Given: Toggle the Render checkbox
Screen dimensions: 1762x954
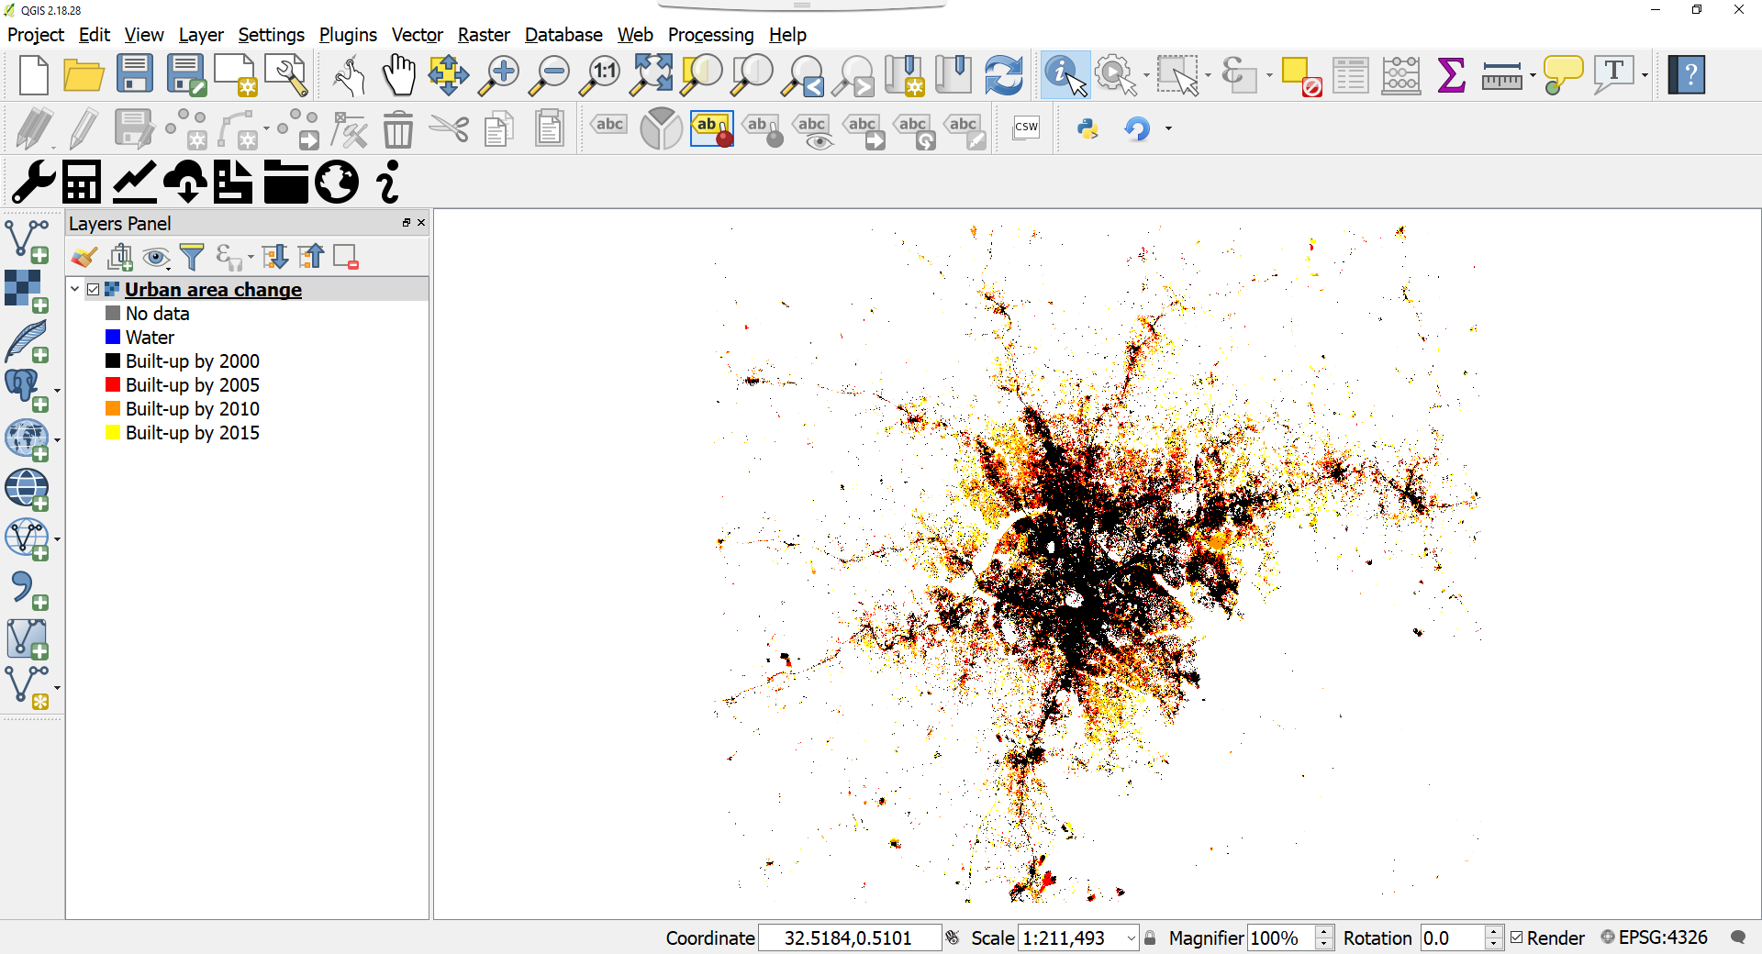Looking at the screenshot, I should [1517, 937].
